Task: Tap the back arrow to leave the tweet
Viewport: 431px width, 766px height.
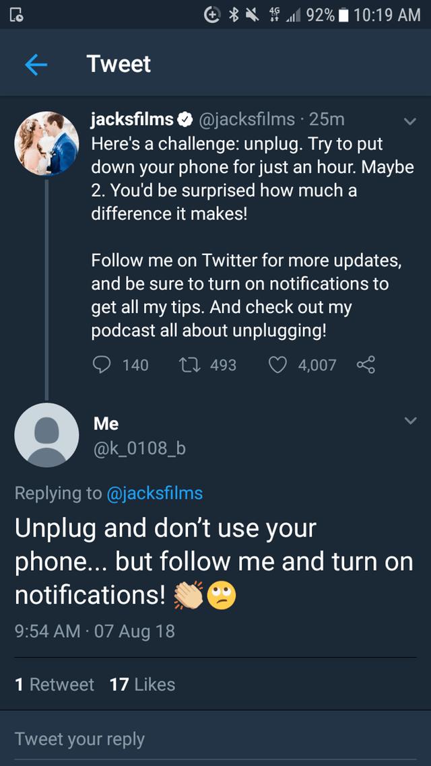Action: click(x=37, y=65)
